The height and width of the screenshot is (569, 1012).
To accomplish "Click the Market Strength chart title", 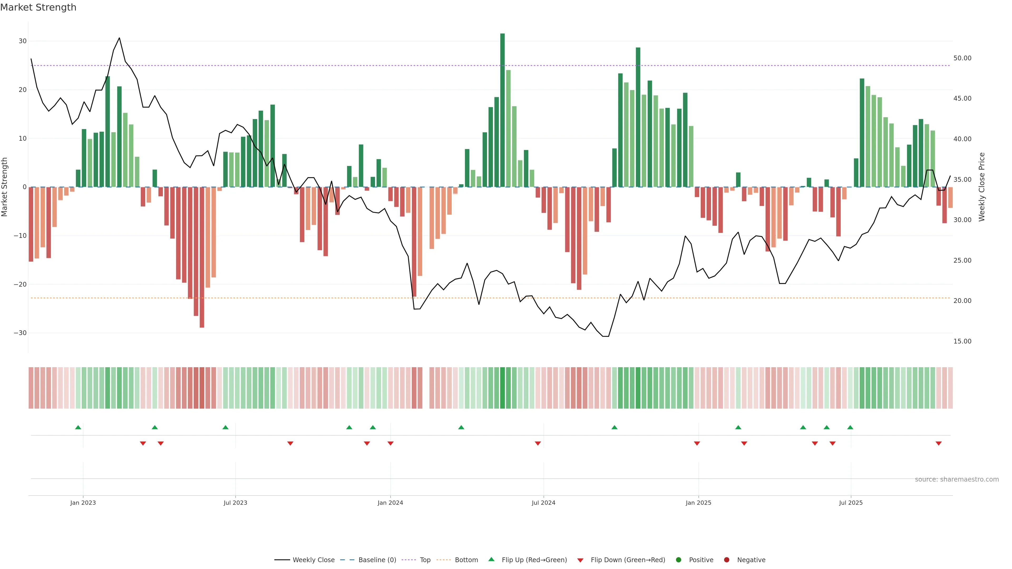I will 38,7.
